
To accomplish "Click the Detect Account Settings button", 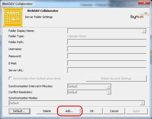I will tap(116, 78).
